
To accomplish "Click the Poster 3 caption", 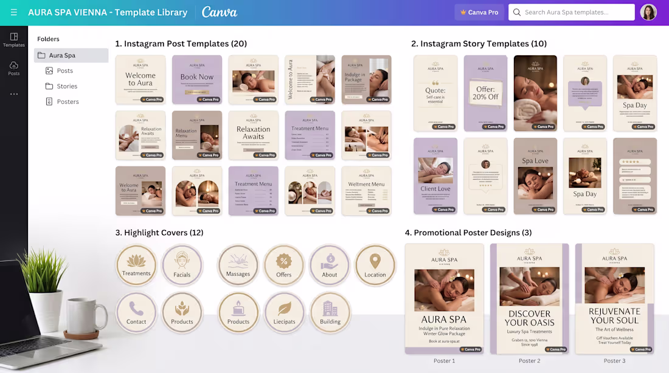I will coord(614,361).
